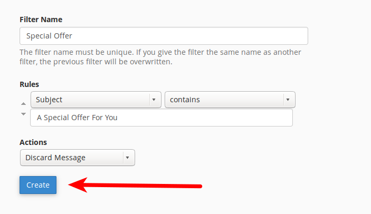371x214 pixels.
Task: Click the contains dropdown's arrow indicator
Action: click(x=287, y=100)
